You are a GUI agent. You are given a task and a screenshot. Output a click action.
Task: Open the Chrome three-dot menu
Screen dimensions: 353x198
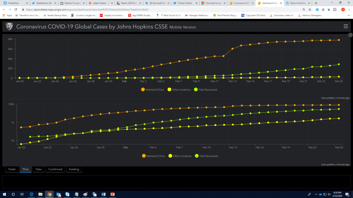(x=349, y=10)
